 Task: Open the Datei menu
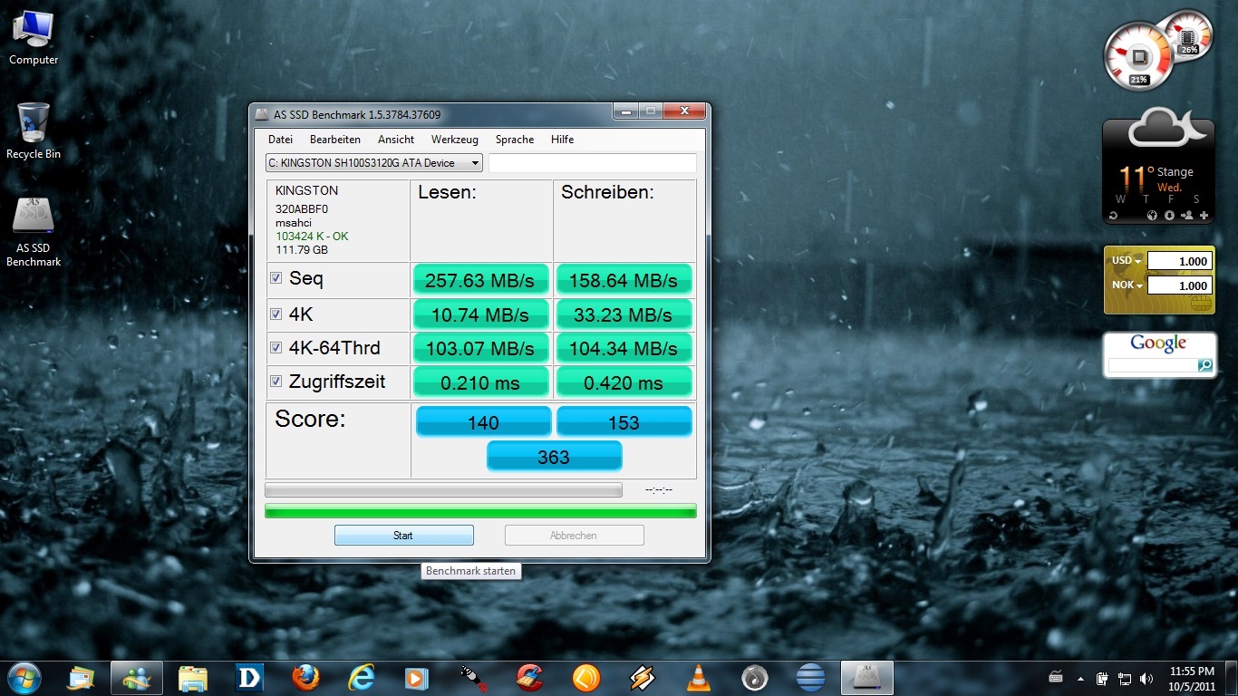[281, 140]
